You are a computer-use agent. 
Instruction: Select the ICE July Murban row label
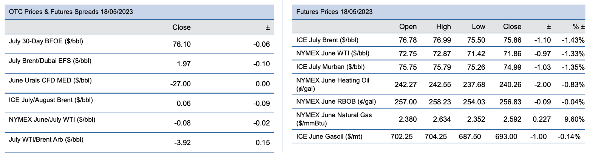(331, 67)
